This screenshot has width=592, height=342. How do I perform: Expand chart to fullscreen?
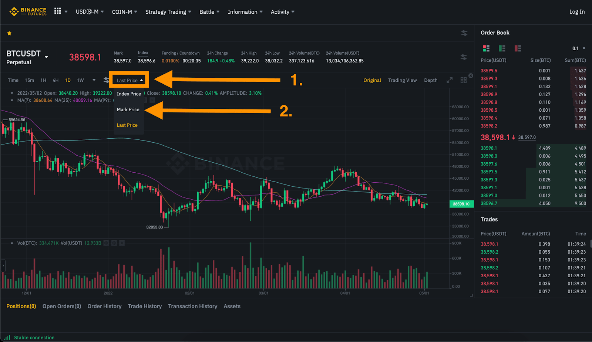pos(450,80)
